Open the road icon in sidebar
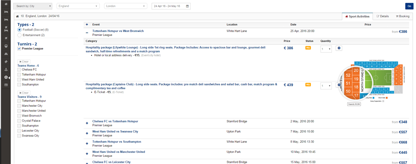The image size is (416, 164). pyautogui.click(x=6, y=54)
